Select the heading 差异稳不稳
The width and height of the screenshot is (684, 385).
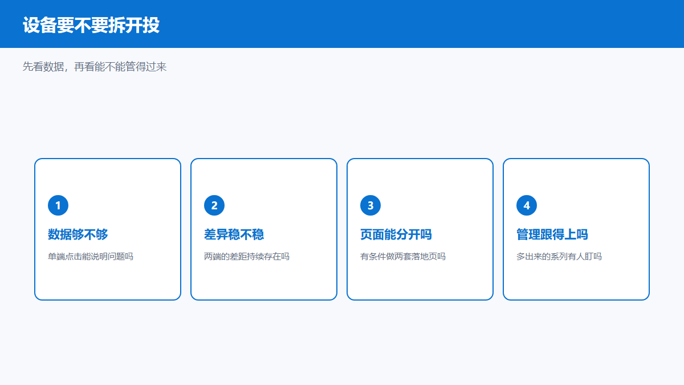(234, 234)
